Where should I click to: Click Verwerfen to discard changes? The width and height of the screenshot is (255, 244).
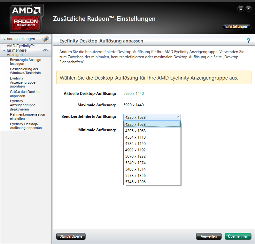pos(209,236)
